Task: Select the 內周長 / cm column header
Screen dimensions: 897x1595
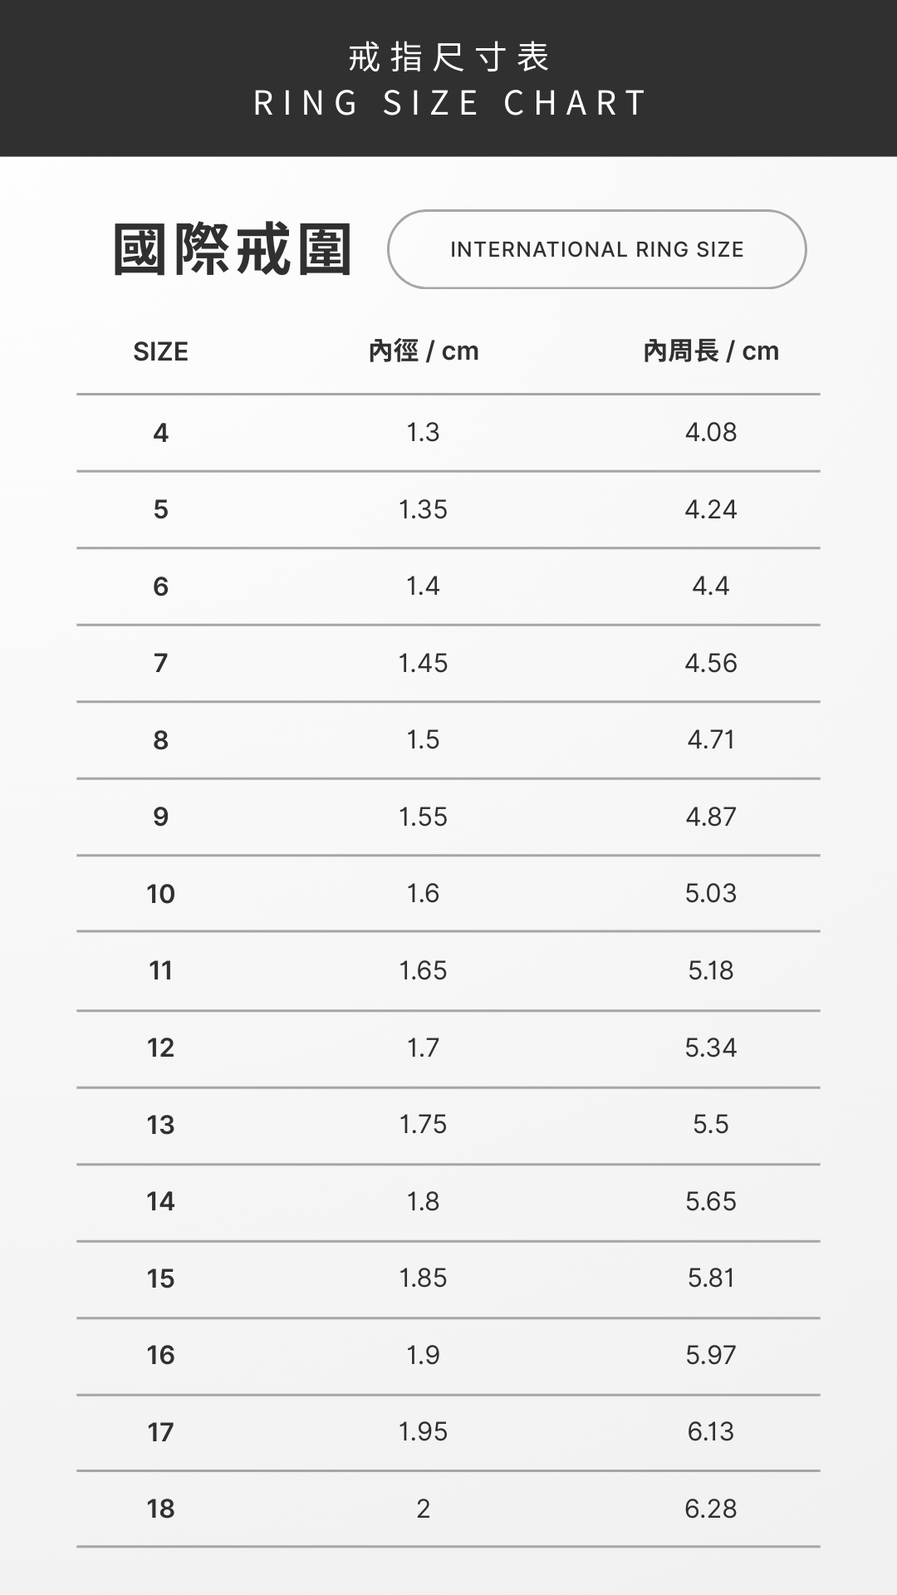Action: click(711, 351)
